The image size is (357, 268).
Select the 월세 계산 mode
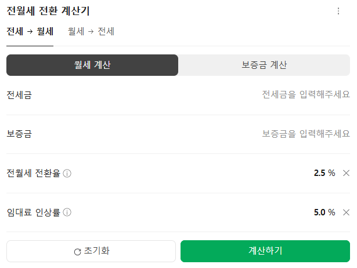pos(92,65)
